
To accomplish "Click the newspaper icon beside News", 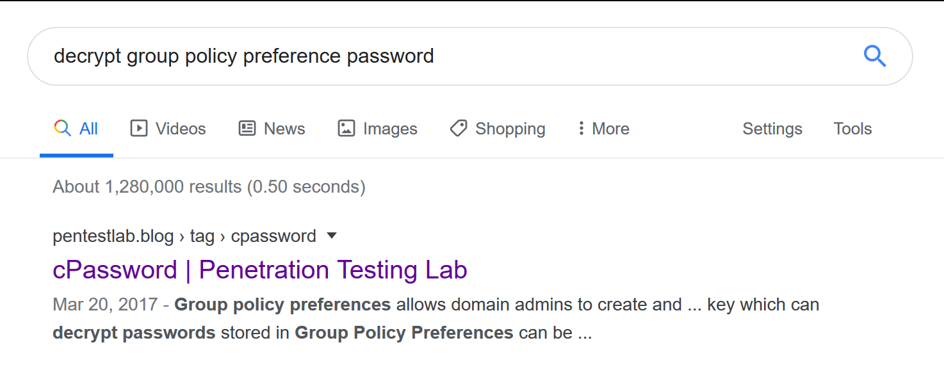I will pyautogui.click(x=247, y=129).
